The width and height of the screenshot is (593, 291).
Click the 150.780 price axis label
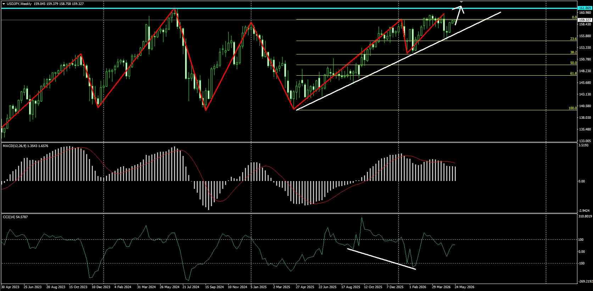coord(584,59)
